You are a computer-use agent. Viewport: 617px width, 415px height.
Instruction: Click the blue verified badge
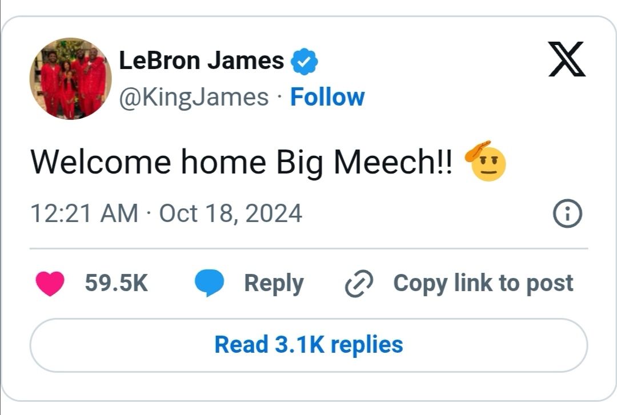click(305, 62)
